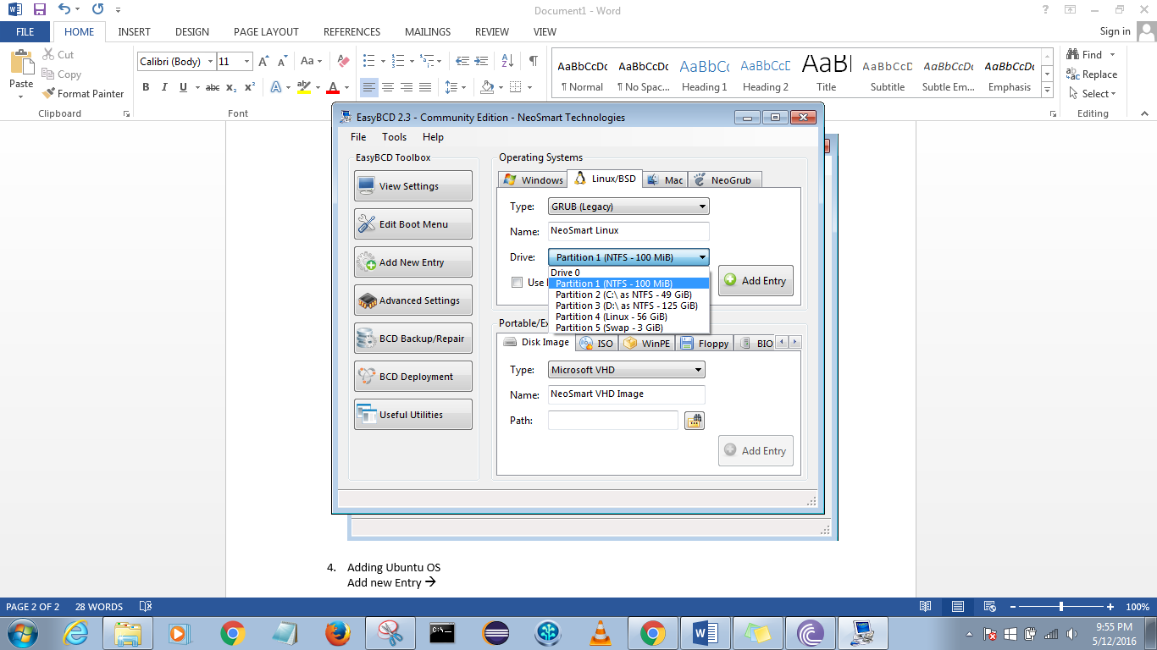Open the Select dropdown in Editing group
Image resolution: width=1157 pixels, height=650 pixels.
pyautogui.click(x=1093, y=94)
